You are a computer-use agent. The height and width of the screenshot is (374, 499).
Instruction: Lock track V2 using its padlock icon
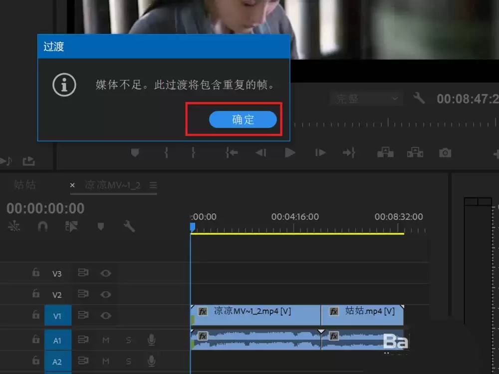(x=35, y=295)
